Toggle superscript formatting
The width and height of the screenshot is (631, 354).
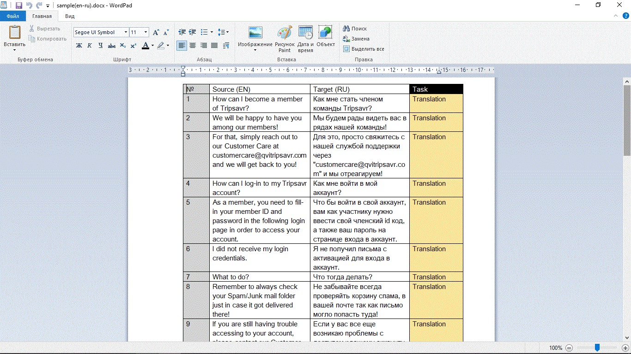tap(133, 46)
